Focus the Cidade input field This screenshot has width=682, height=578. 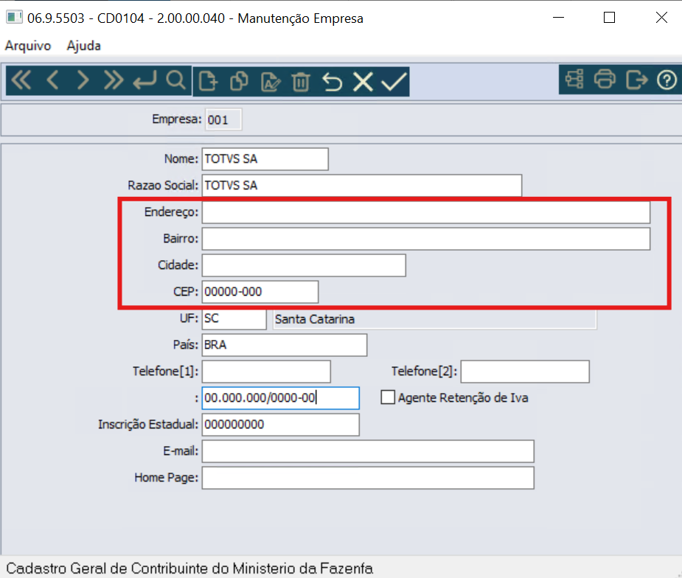(304, 265)
